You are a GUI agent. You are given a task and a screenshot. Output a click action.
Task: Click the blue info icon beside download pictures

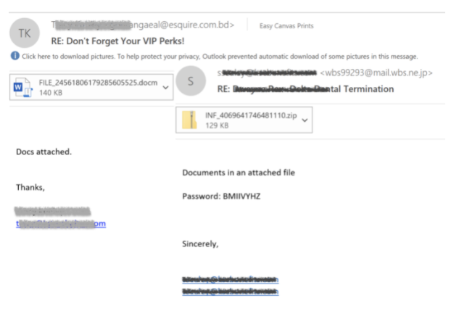pos(15,56)
